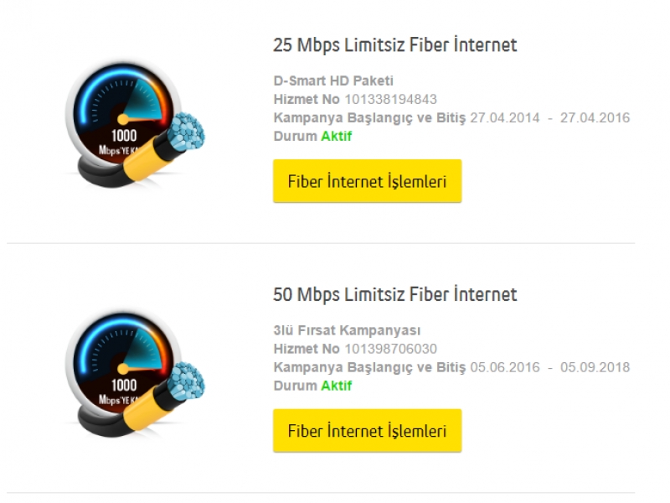Screen dimensions: 670x503
Task: Click the speedometer icon for 25 Mbps plan
Action: coord(135,124)
